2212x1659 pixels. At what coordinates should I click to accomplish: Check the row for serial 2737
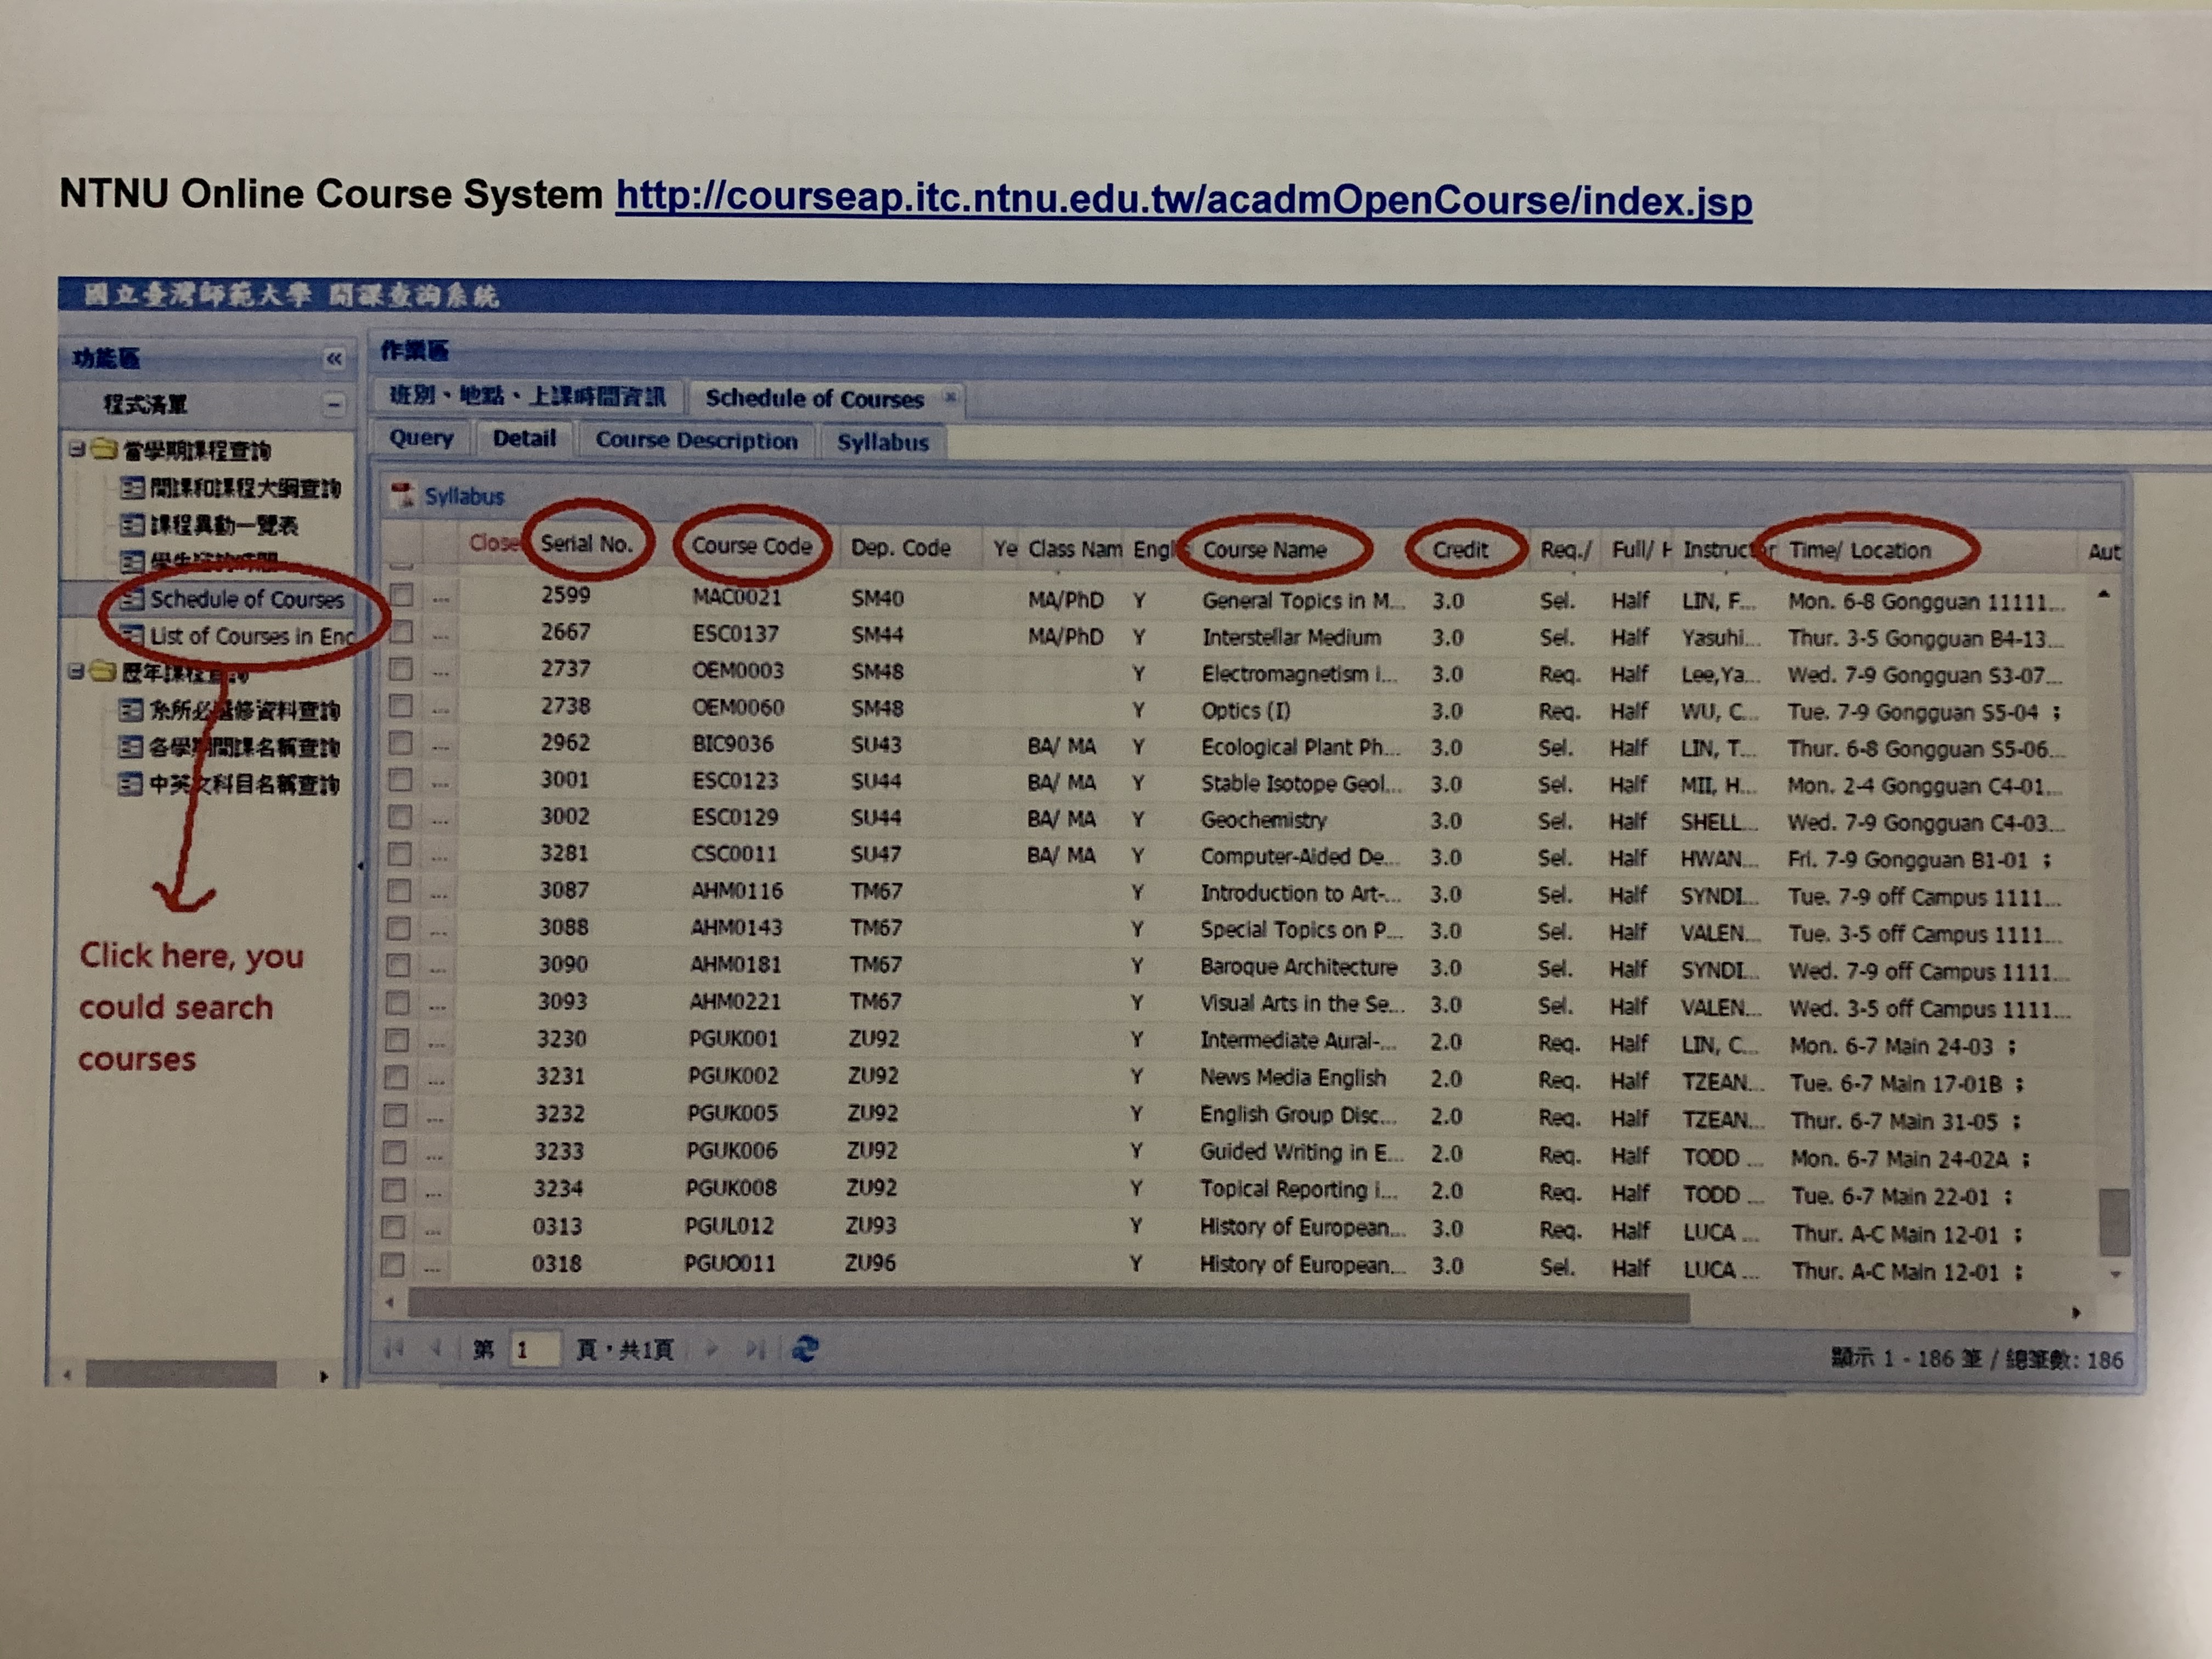point(401,669)
